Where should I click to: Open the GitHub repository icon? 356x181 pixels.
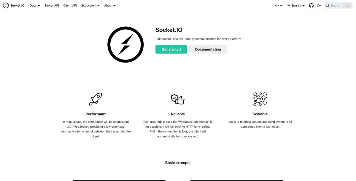coord(311,5)
